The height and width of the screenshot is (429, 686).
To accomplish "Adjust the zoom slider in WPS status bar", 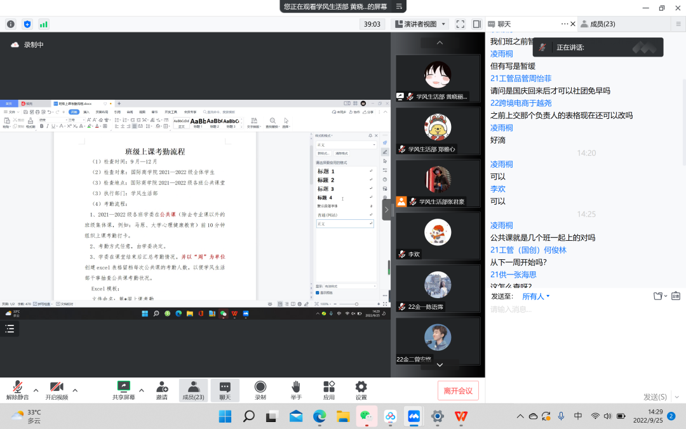I will (x=357, y=303).
